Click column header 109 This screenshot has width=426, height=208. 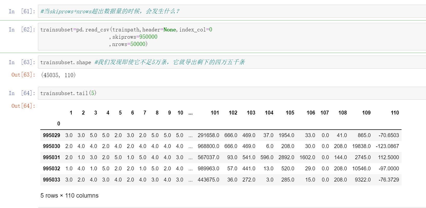pyautogui.click(x=366, y=113)
